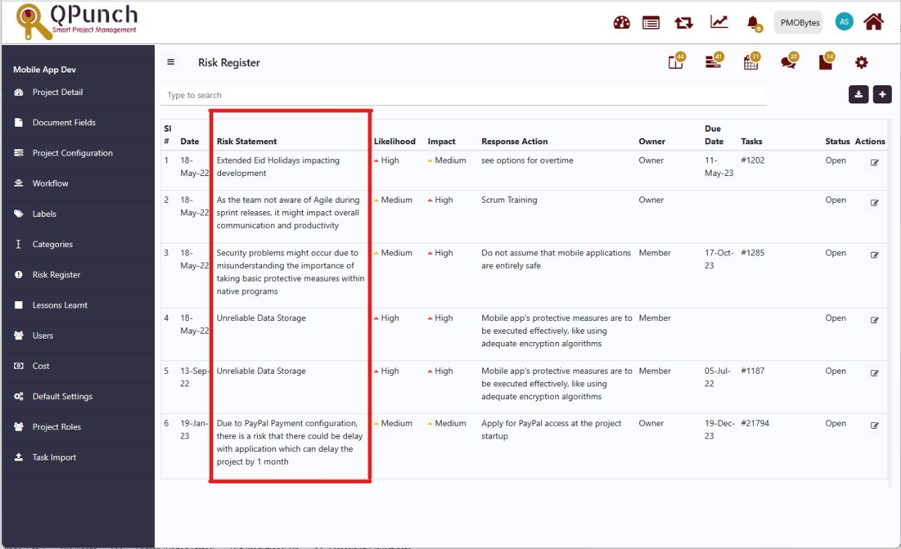This screenshot has height=549, width=901.
Task: Click the Risk Register page heading
Action: pos(229,63)
